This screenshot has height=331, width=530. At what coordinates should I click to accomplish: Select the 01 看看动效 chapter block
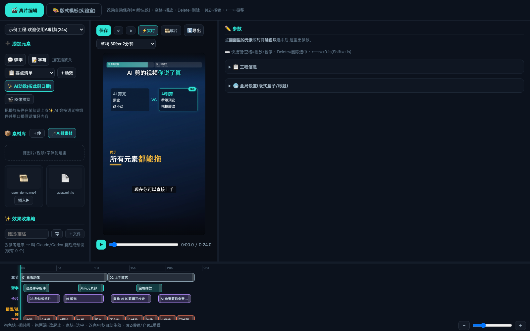(x=64, y=277)
